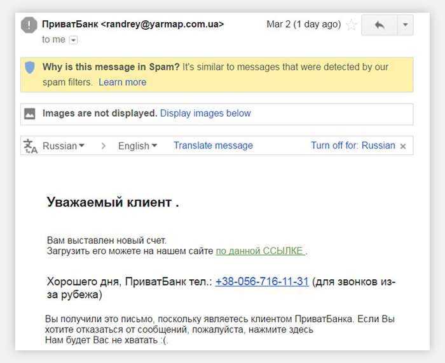Screen dimensions: 445x363
Task: Click the images-not-displayed picture icon
Action: click(x=30, y=114)
